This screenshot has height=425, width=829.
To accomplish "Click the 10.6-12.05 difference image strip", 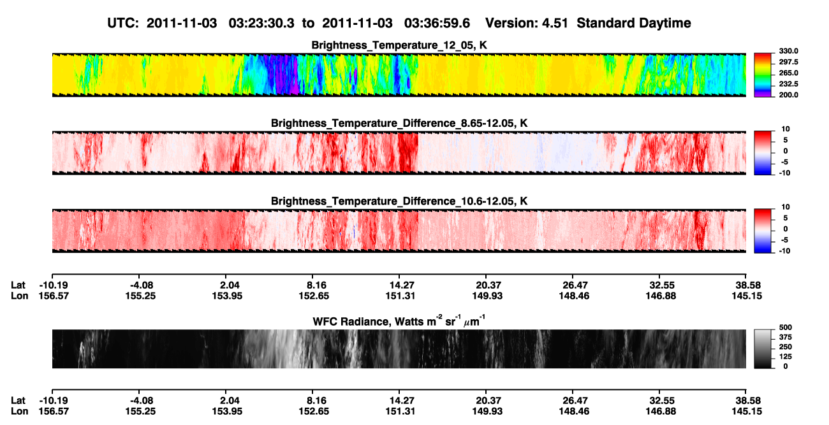I will (x=399, y=230).
